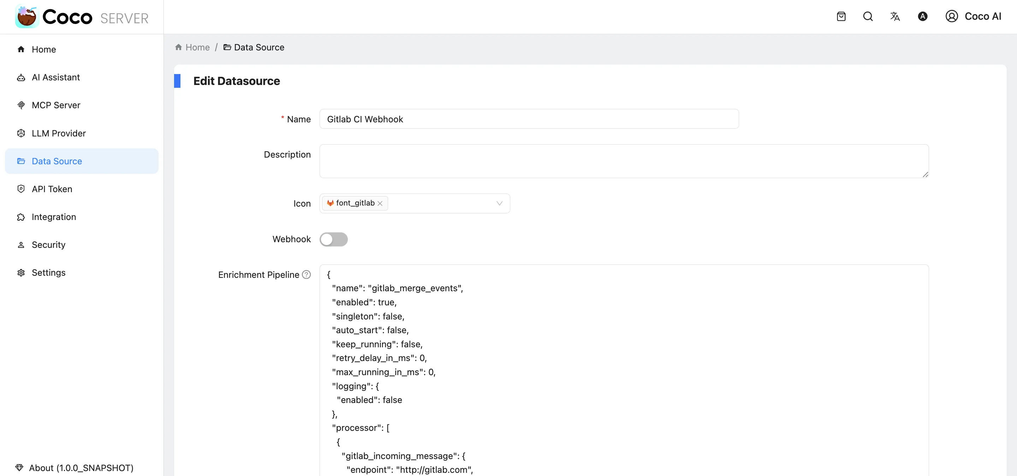Expand the Icon selection dropdown
This screenshot has height=476, width=1017.
coord(499,203)
